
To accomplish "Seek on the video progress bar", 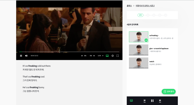I will coord(69,52).
